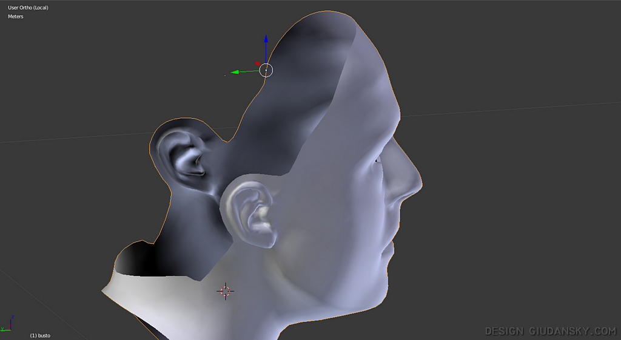Click the 'User Ortho (Local)' view label
This screenshot has width=621, height=340.
click(x=28, y=7)
